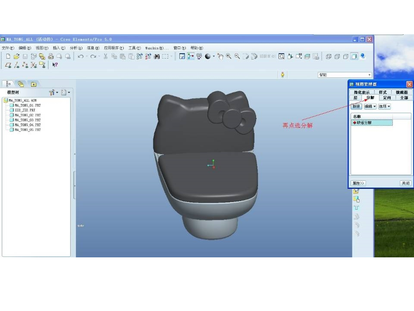Open the 编辑 (Edit) menu
414x311 pixels.
(25, 48)
